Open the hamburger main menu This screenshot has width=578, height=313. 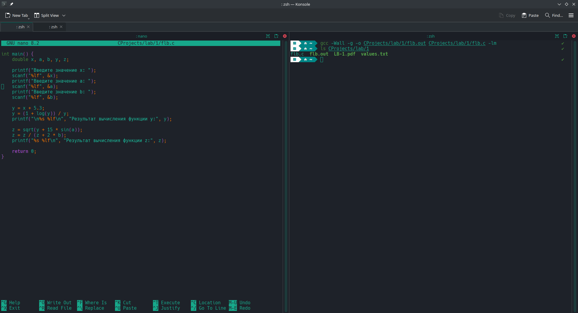571,15
